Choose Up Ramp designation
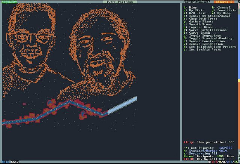This screenshot has width=240, height=164. click(x=223, y=13)
